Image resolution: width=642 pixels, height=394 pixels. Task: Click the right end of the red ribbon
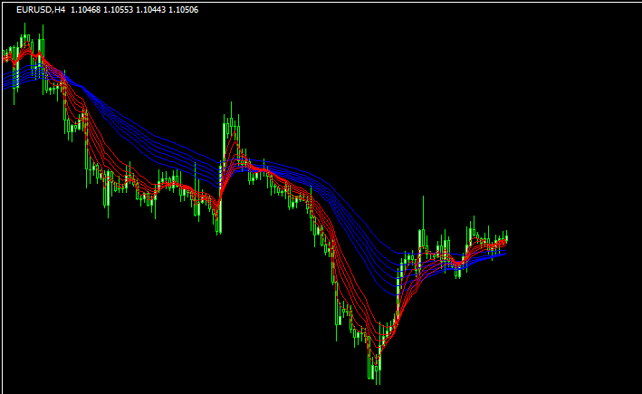(x=503, y=242)
